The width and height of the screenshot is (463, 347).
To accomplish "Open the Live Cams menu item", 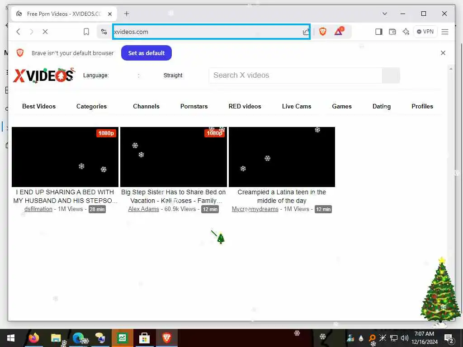I will tap(297, 106).
